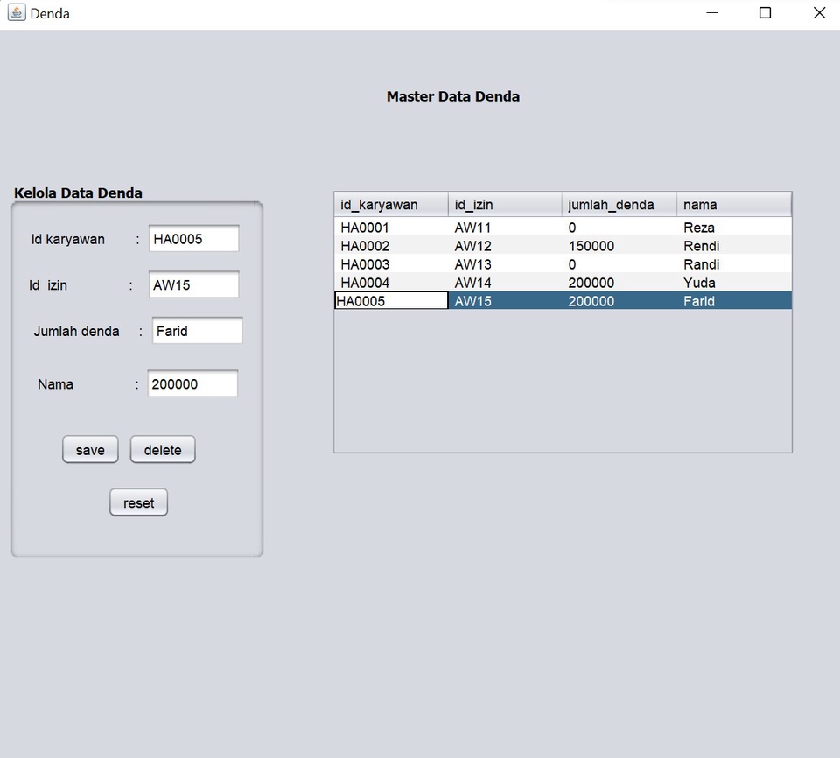
Task: Select the name cell Rendi
Action: coord(734,246)
